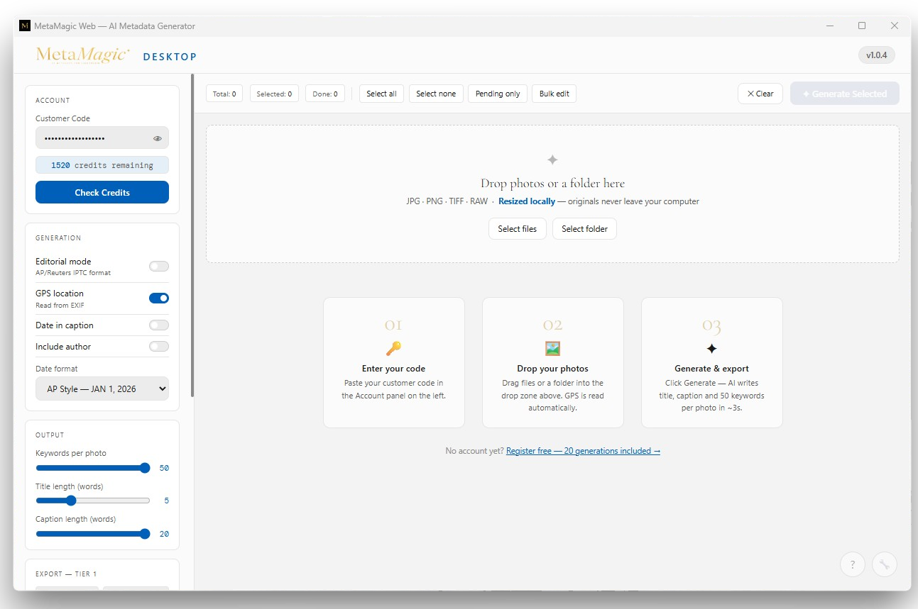Click the Selected: 0 counter

pos(274,94)
